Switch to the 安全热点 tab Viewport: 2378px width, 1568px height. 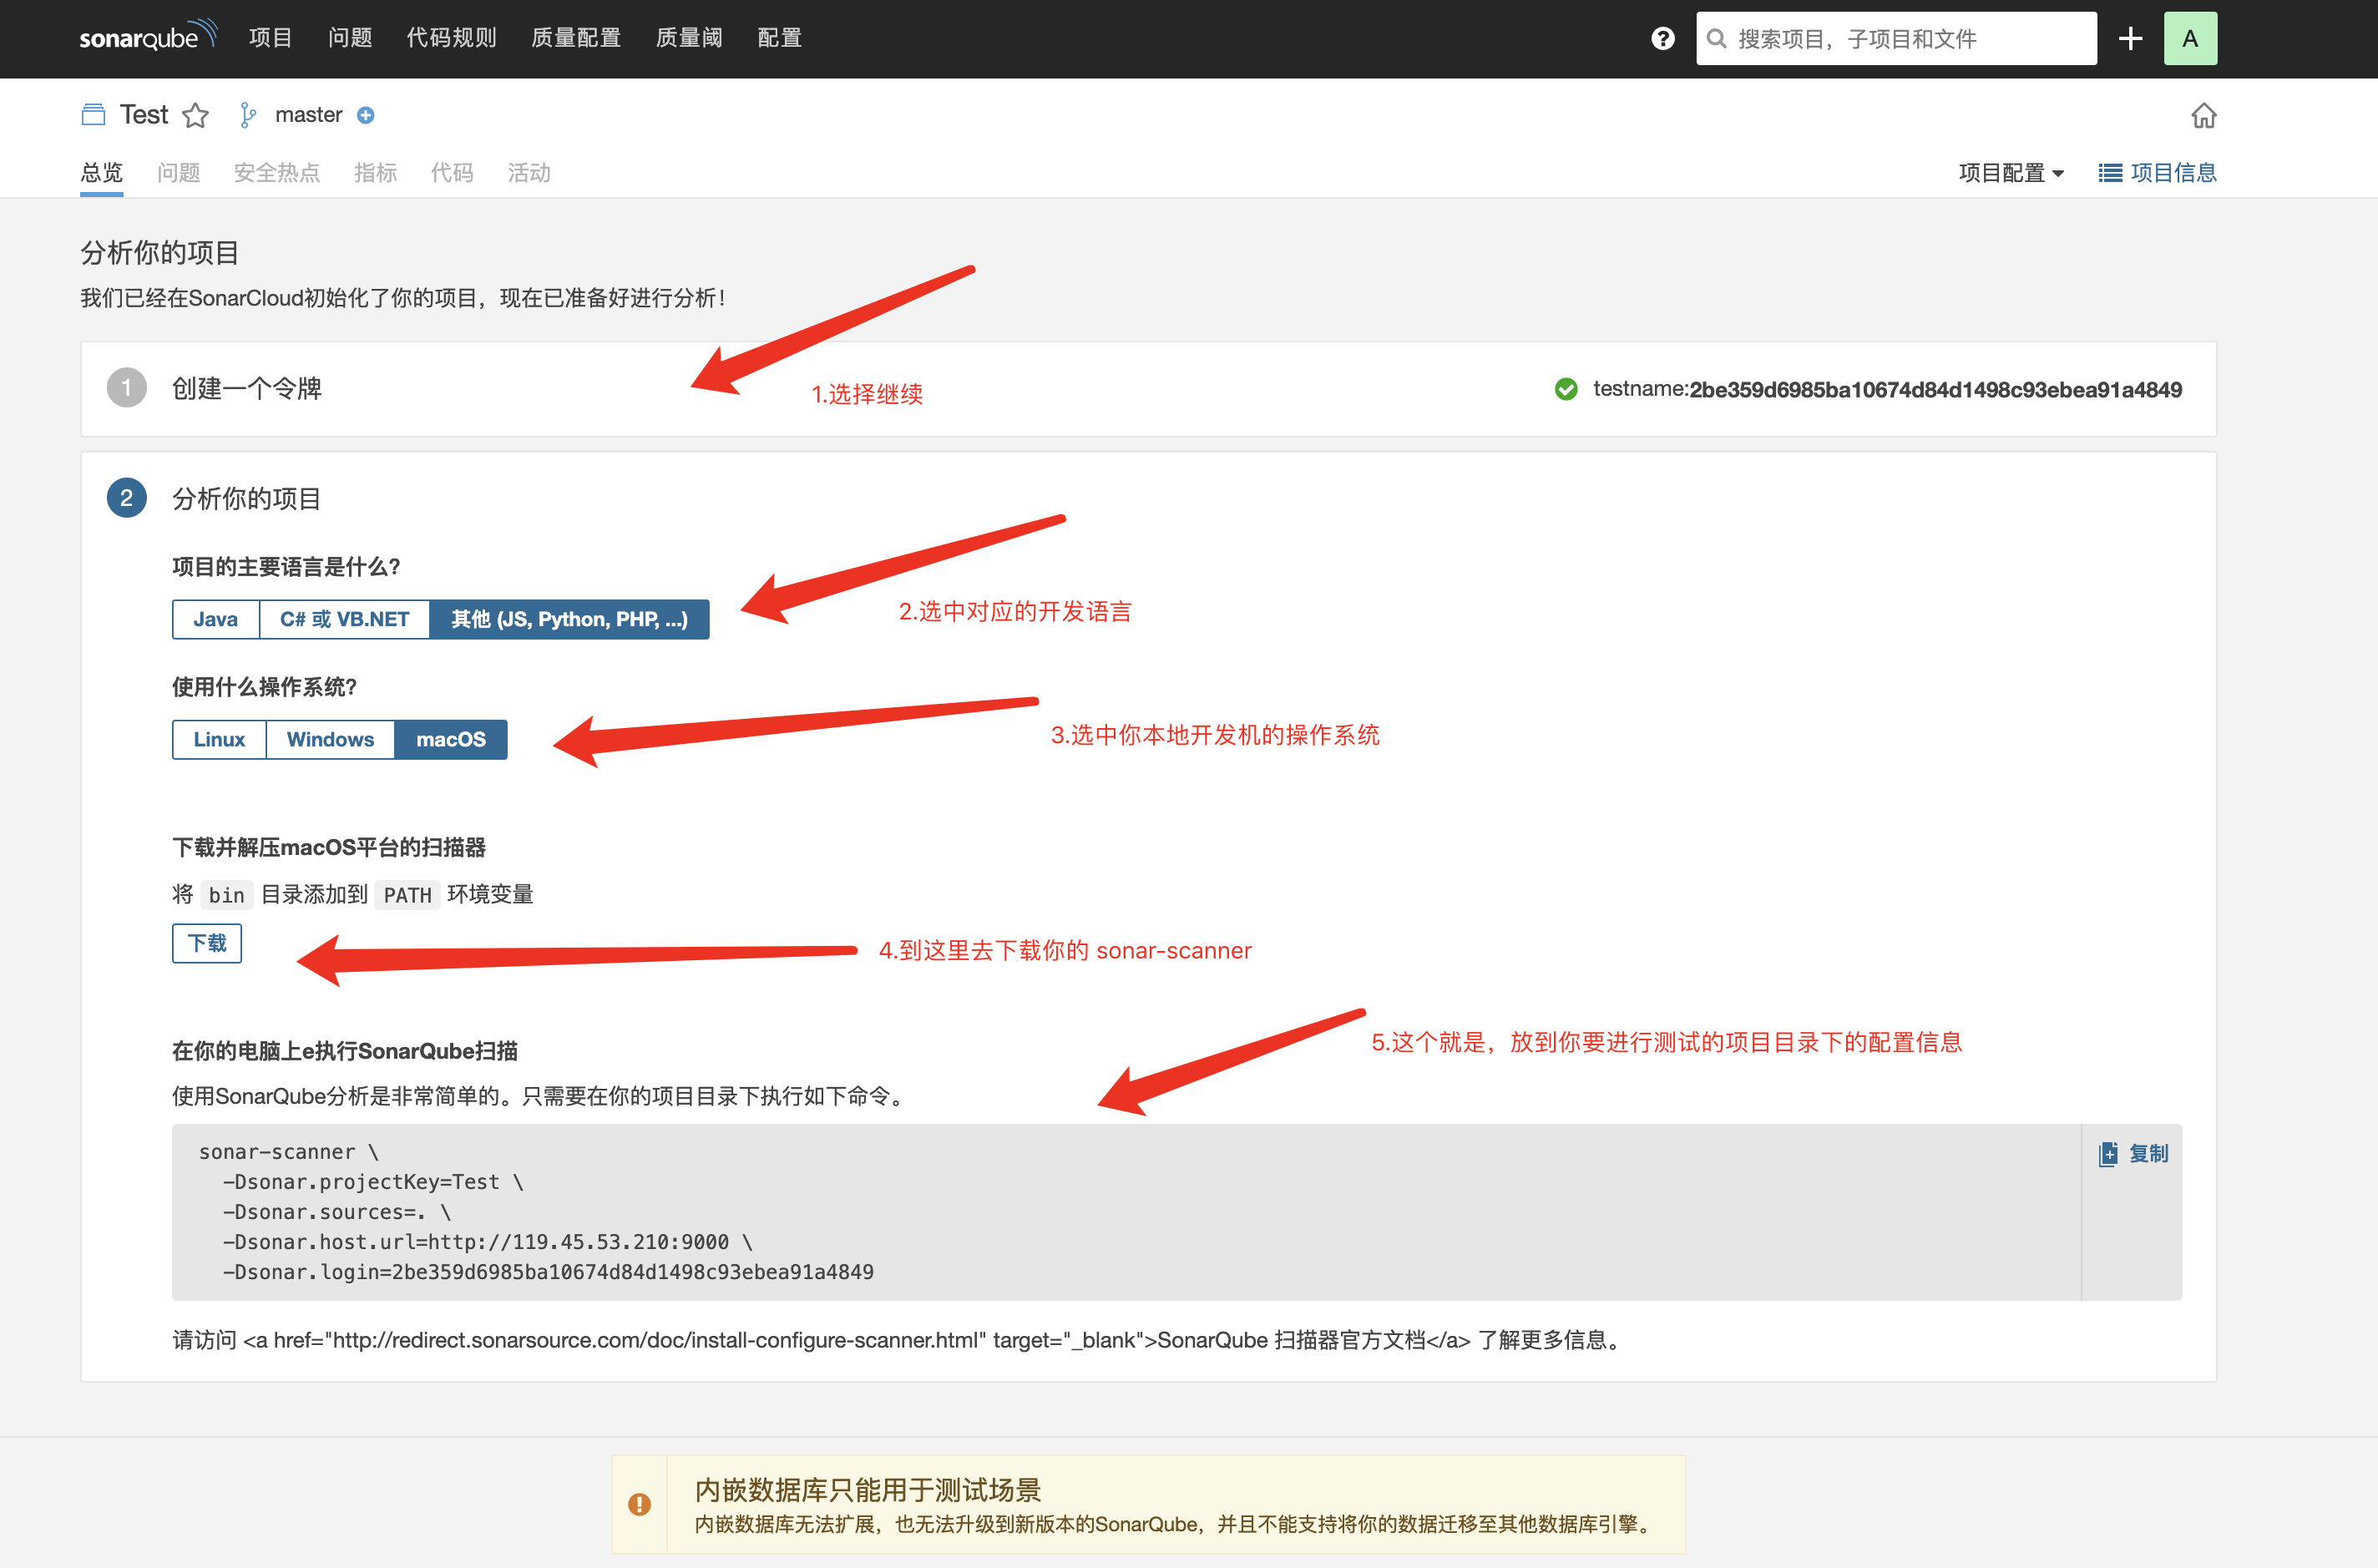(x=277, y=172)
